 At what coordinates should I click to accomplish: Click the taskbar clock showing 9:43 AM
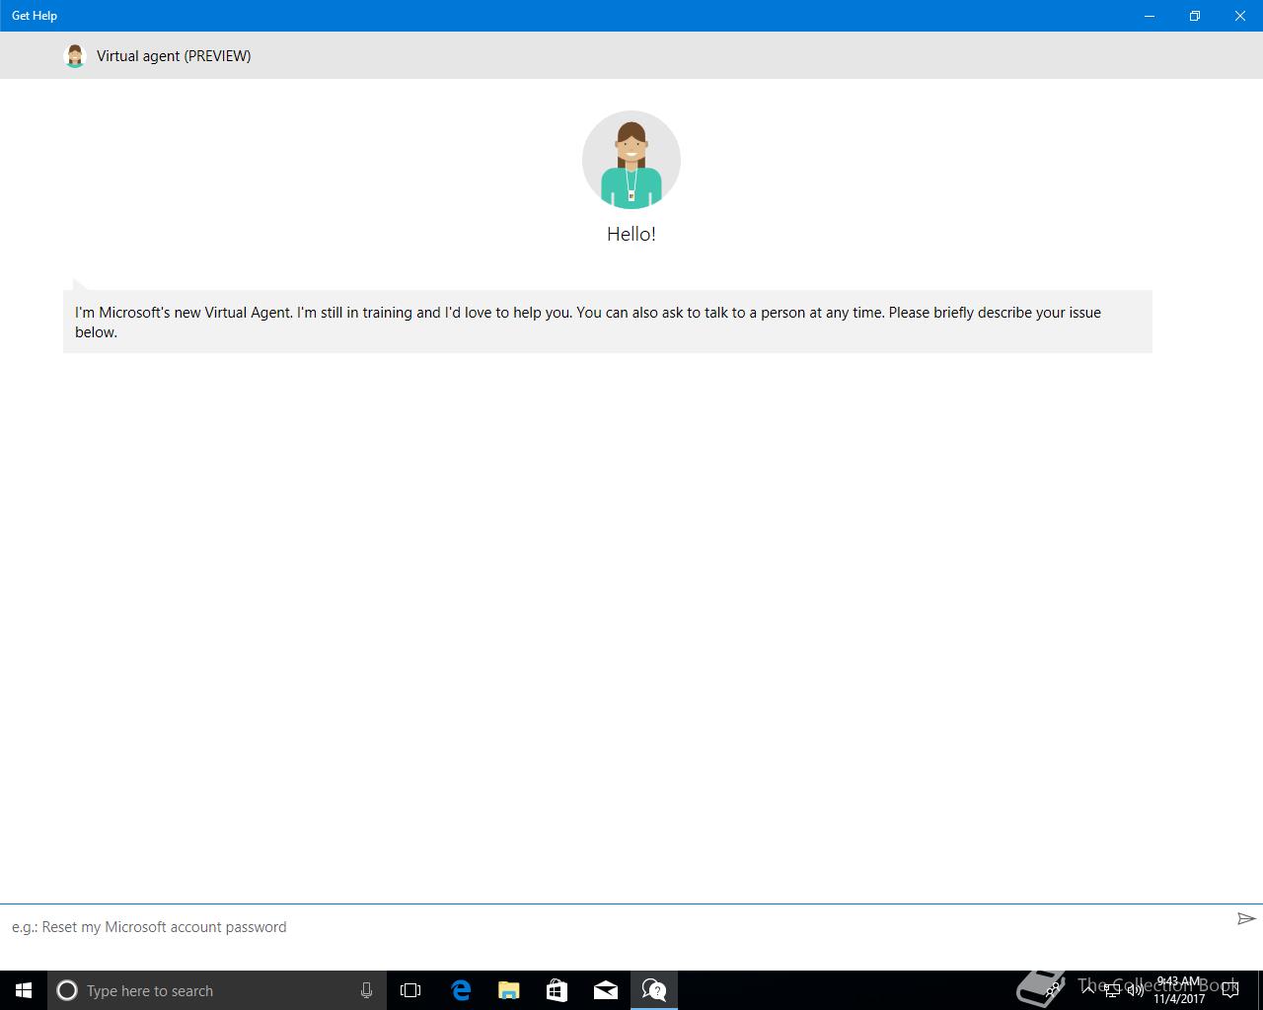tap(1179, 990)
